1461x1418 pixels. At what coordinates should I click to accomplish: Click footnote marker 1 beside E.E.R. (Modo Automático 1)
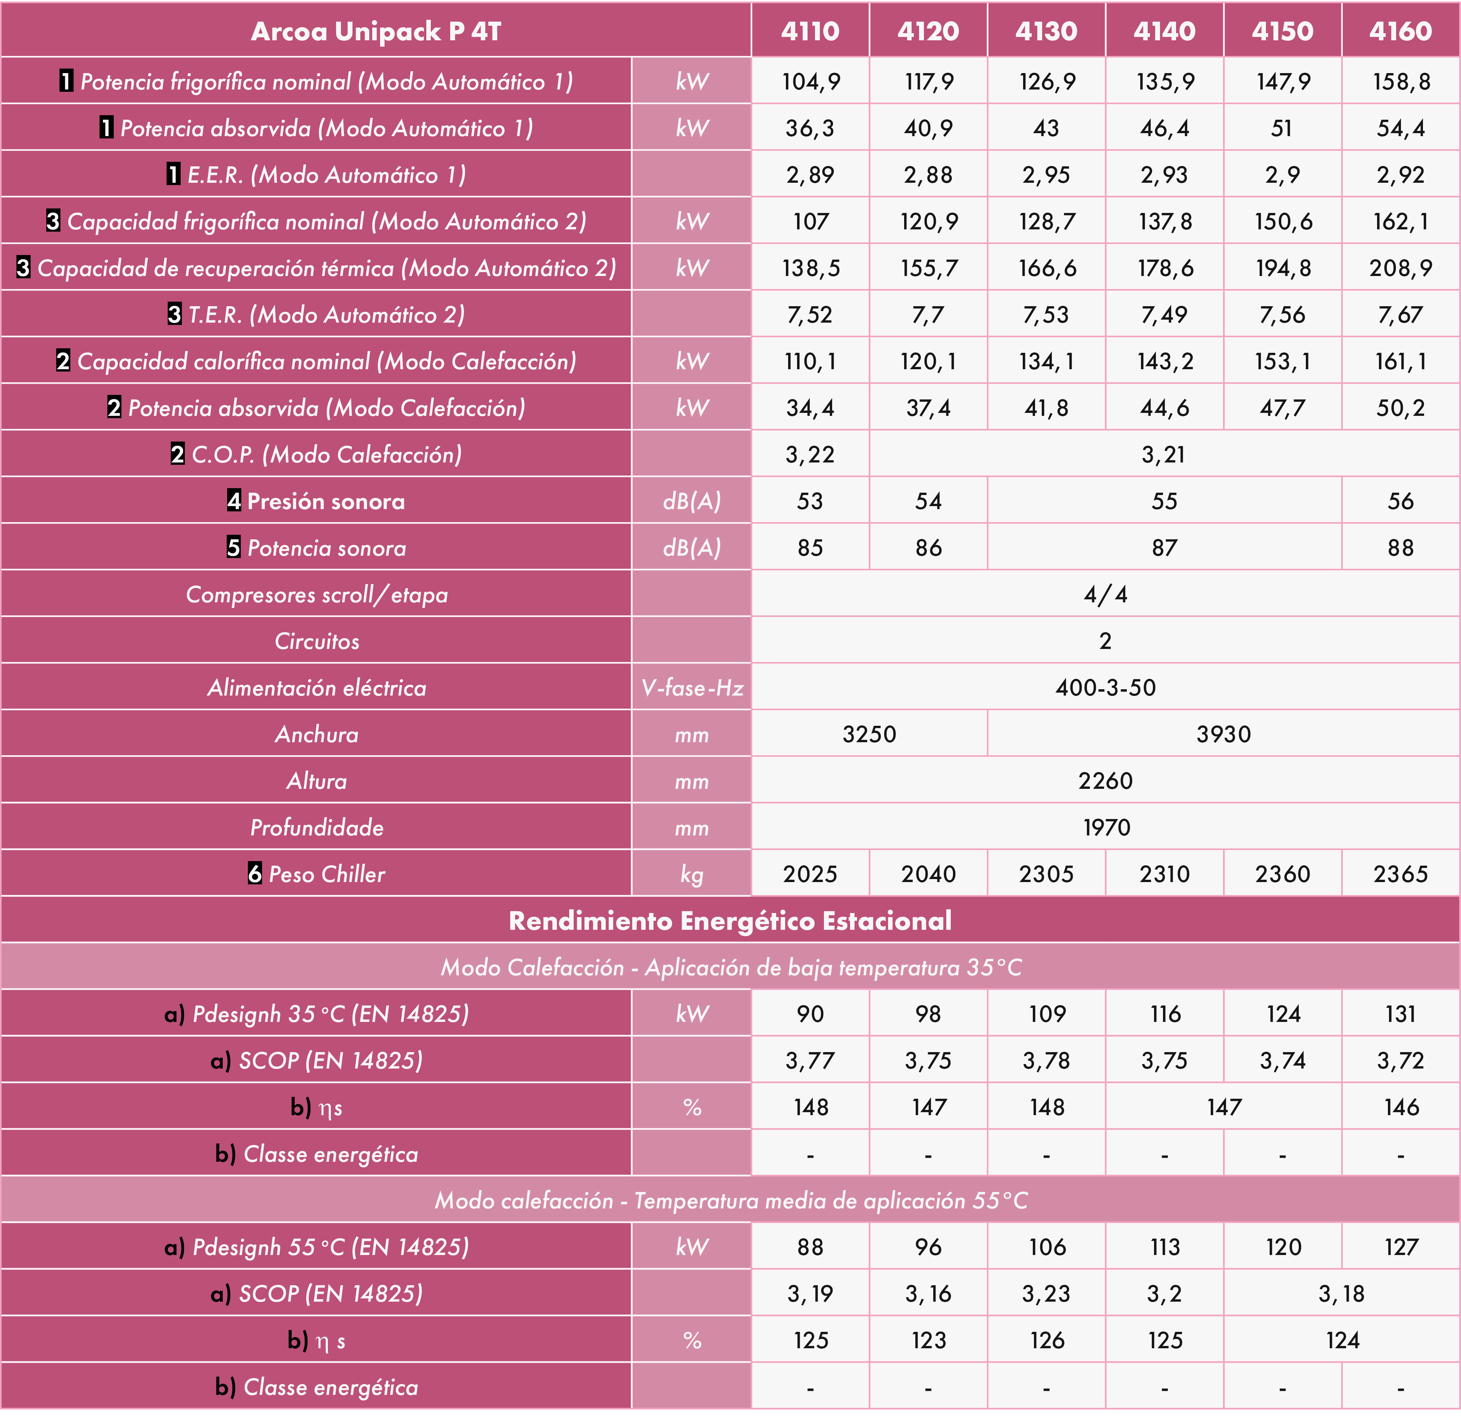[174, 175]
